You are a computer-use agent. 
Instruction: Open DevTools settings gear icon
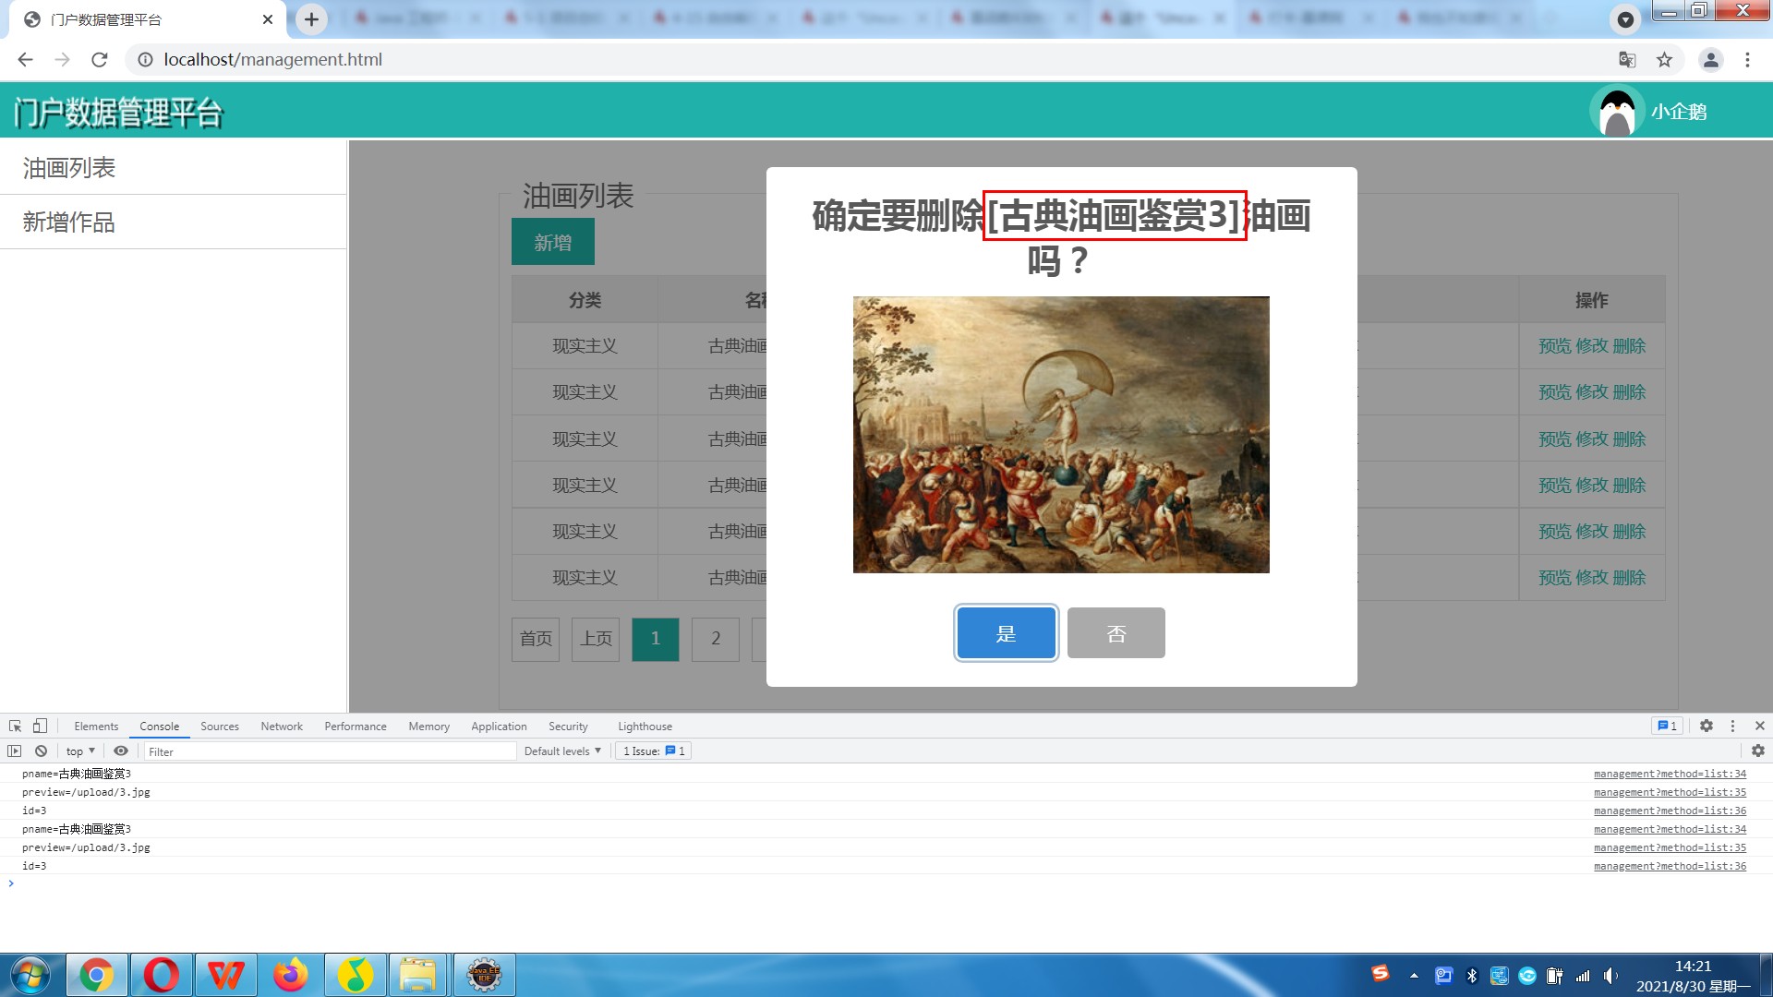(1707, 727)
